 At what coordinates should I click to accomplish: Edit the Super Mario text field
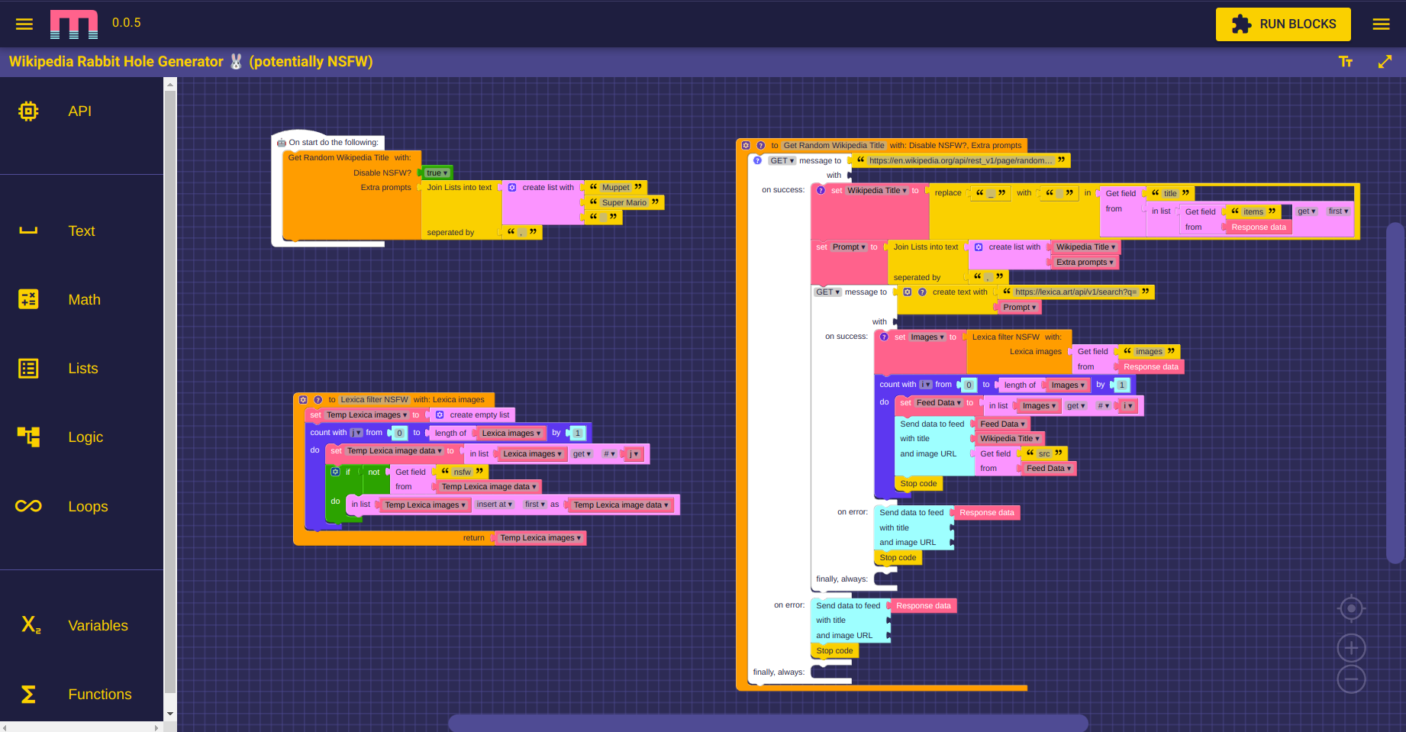click(x=624, y=202)
